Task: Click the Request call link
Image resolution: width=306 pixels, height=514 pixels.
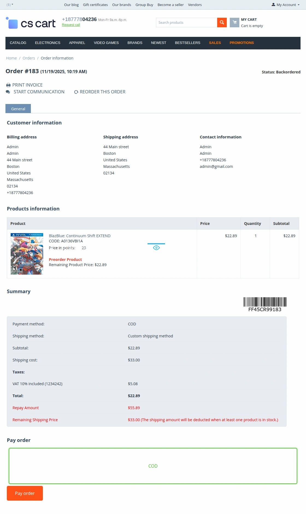Action: pos(71,25)
